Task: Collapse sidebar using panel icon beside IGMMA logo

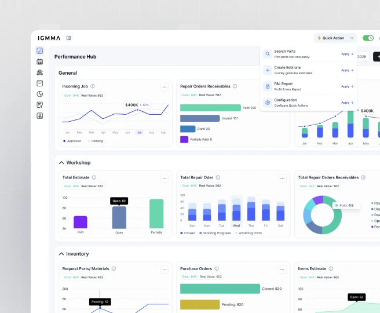Action: coord(69,38)
